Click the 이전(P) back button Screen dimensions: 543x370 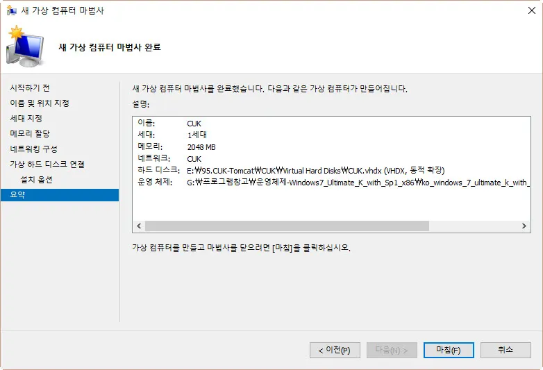(335, 351)
